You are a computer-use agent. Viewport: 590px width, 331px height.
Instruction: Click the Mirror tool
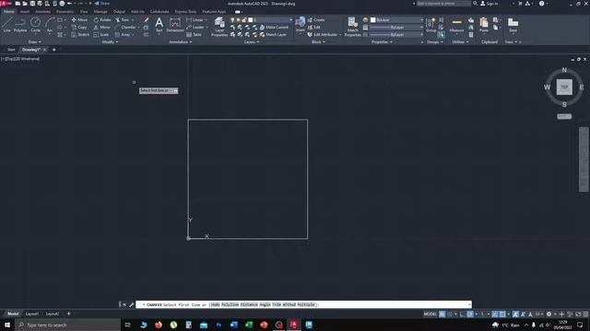click(x=102, y=27)
